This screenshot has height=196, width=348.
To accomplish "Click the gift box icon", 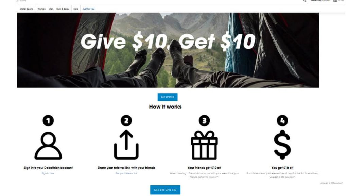I will point(204,145).
